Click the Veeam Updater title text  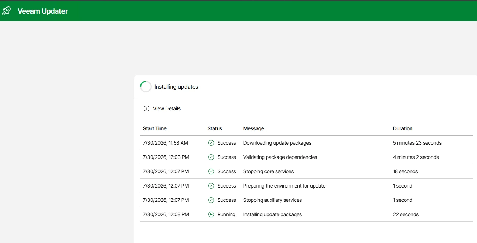(43, 11)
